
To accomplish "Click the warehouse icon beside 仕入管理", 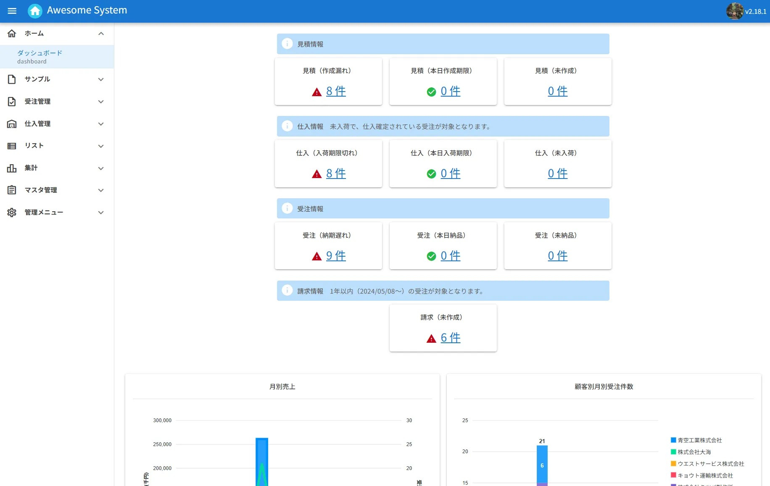I will coord(12,123).
